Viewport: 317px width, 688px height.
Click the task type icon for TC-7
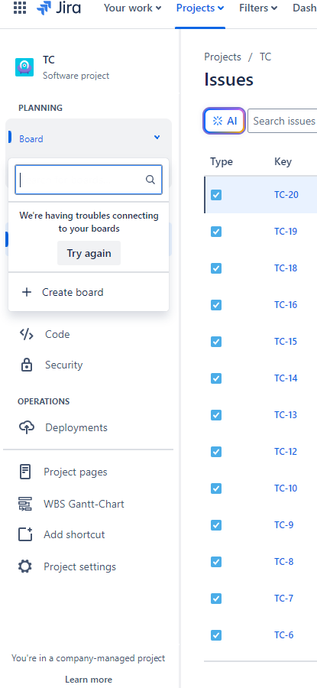[x=216, y=599]
